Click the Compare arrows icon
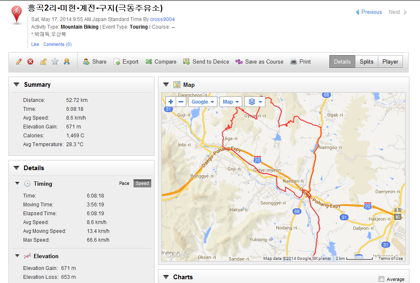The image size is (420, 283). (149, 61)
